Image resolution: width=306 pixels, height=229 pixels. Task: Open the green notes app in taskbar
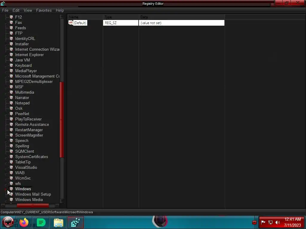pos(41,222)
